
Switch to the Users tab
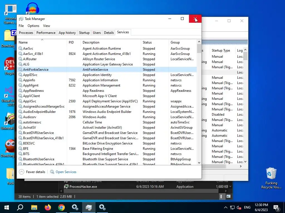(97, 33)
